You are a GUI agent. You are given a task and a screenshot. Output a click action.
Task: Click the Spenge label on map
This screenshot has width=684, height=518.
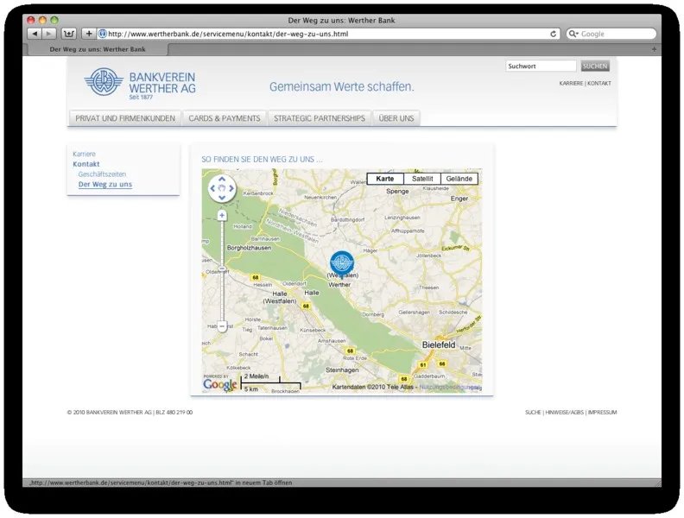[x=397, y=192]
